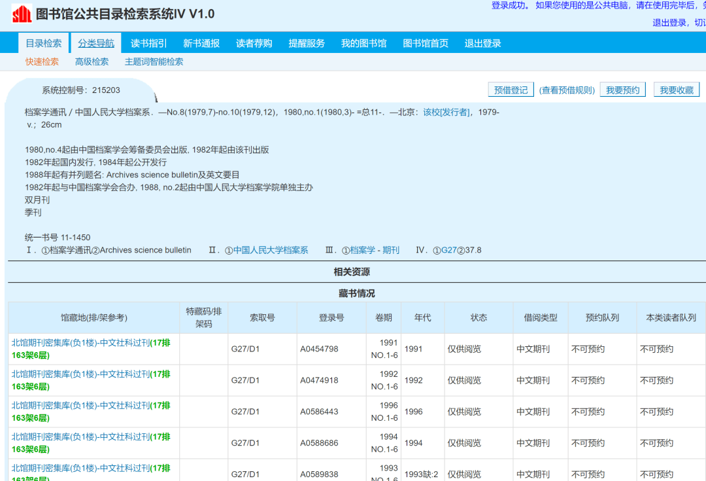The width and height of the screenshot is (706, 481).
Task: Click 系统控制号:215203 text
Action: [x=81, y=90]
